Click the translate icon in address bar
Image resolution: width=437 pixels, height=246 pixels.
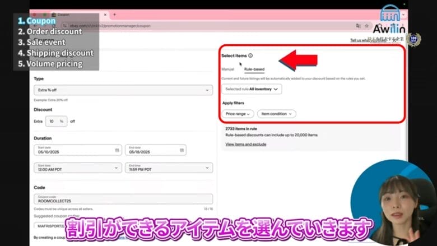coord(358,26)
